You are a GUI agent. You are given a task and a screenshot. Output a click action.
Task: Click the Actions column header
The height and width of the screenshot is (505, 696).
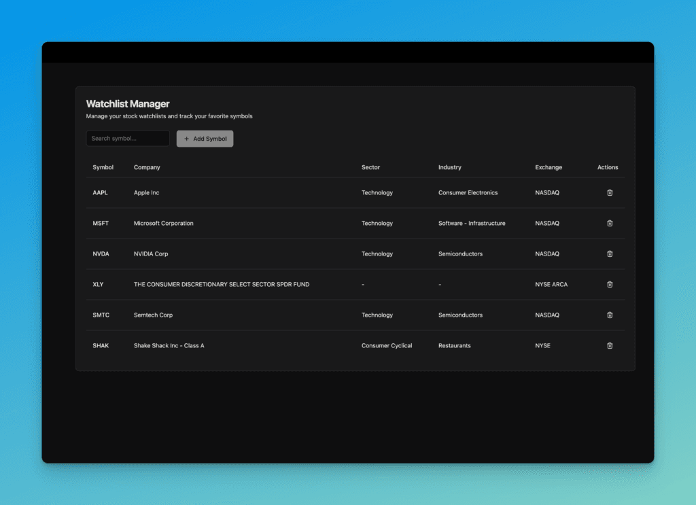click(x=607, y=167)
